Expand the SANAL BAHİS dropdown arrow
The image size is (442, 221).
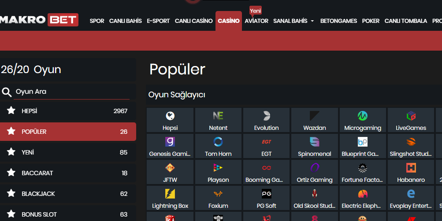312,21
